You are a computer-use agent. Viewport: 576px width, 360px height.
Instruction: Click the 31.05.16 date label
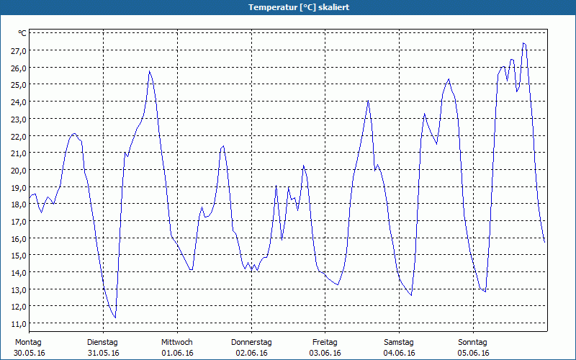click(103, 353)
